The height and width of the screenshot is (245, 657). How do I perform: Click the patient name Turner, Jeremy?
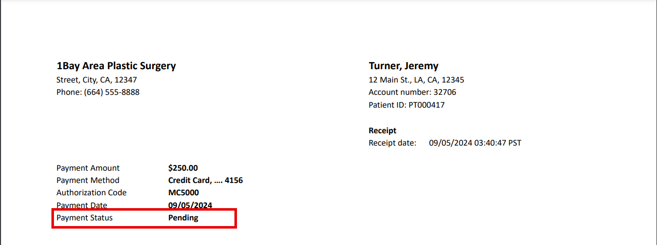point(403,66)
